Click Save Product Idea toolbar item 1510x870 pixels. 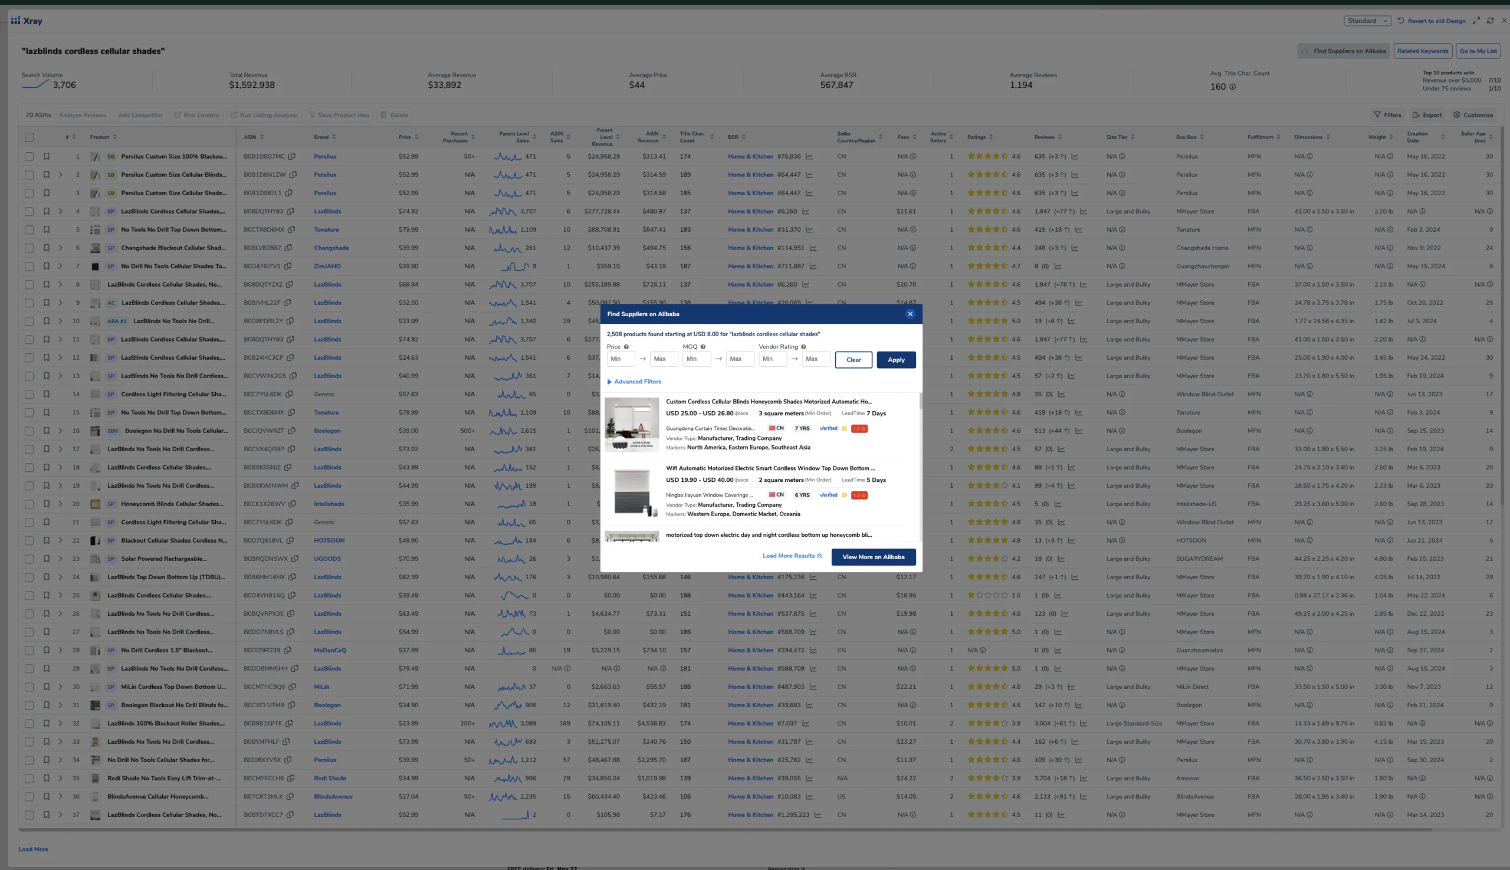click(x=339, y=115)
